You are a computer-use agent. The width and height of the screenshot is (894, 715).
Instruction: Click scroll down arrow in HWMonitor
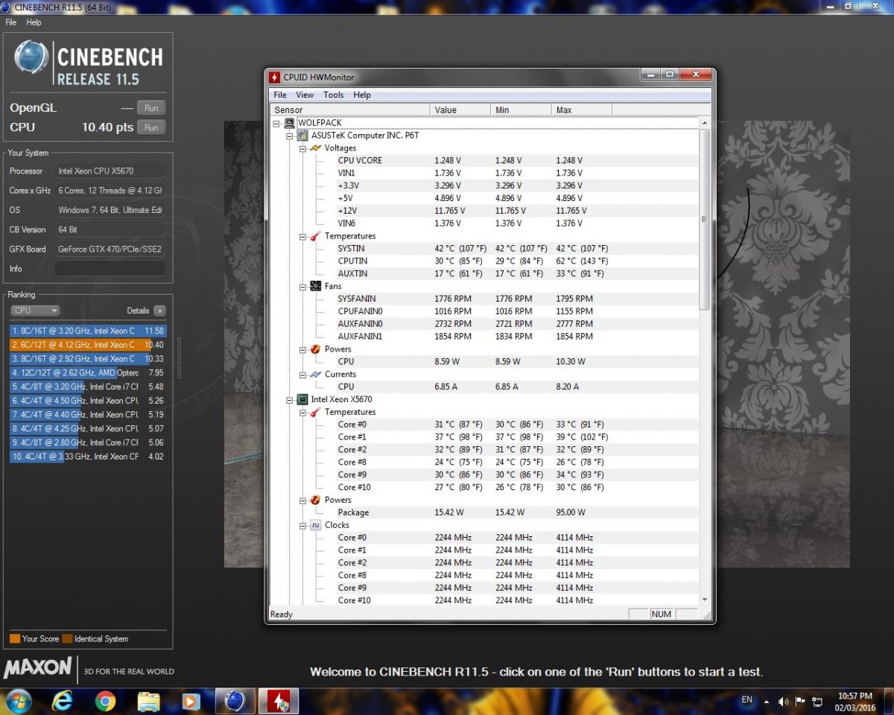click(705, 600)
